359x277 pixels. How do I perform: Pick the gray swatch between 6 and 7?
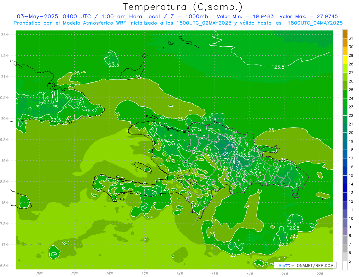[x=345, y=248]
